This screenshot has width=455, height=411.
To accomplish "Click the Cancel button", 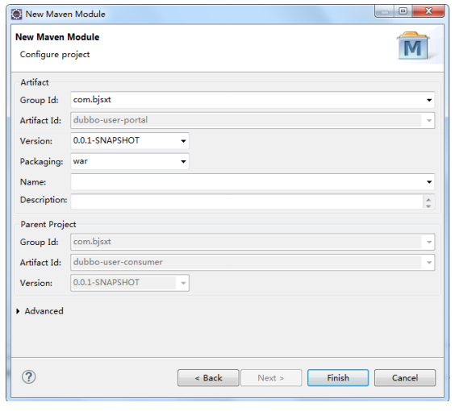I will pyautogui.click(x=405, y=378).
